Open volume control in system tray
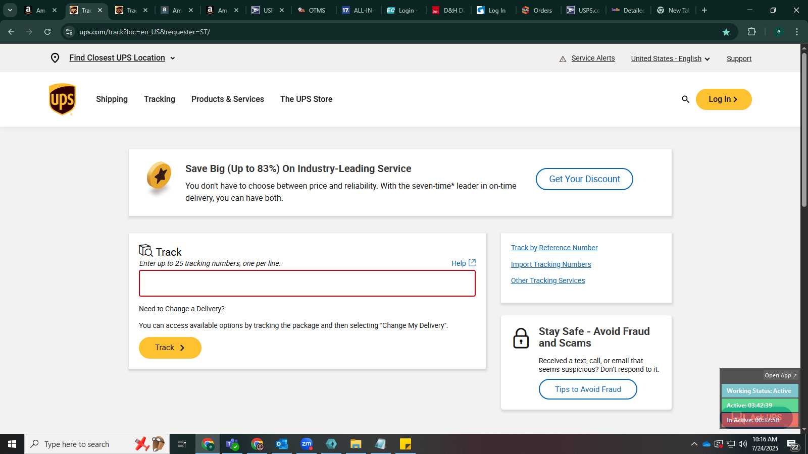Screen dimensions: 808x454 click(743, 444)
